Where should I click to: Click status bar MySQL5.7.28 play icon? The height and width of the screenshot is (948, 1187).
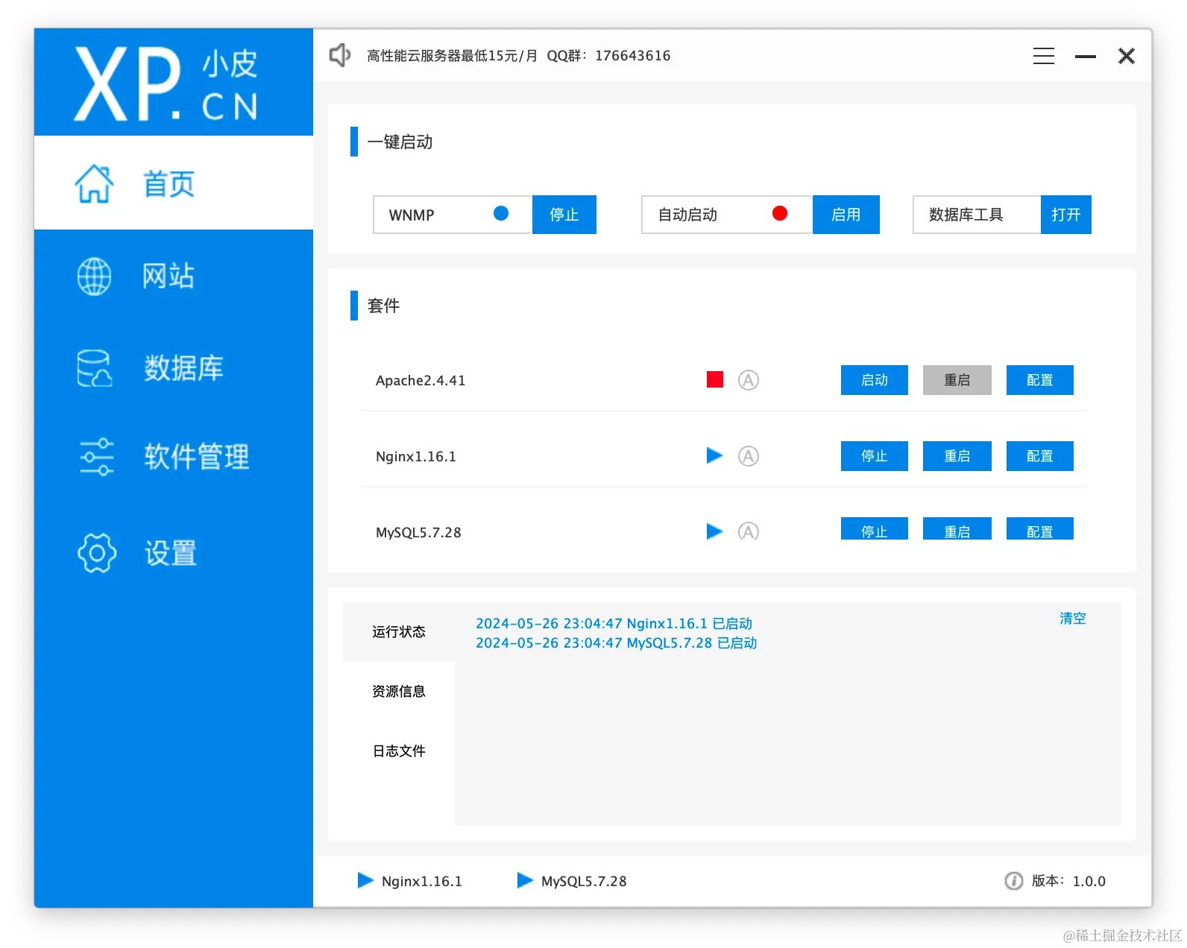pyautogui.click(x=525, y=880)
